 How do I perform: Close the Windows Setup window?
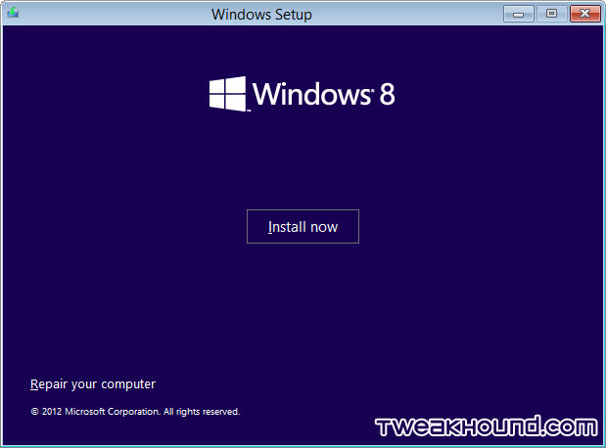[x=585, y=14]
